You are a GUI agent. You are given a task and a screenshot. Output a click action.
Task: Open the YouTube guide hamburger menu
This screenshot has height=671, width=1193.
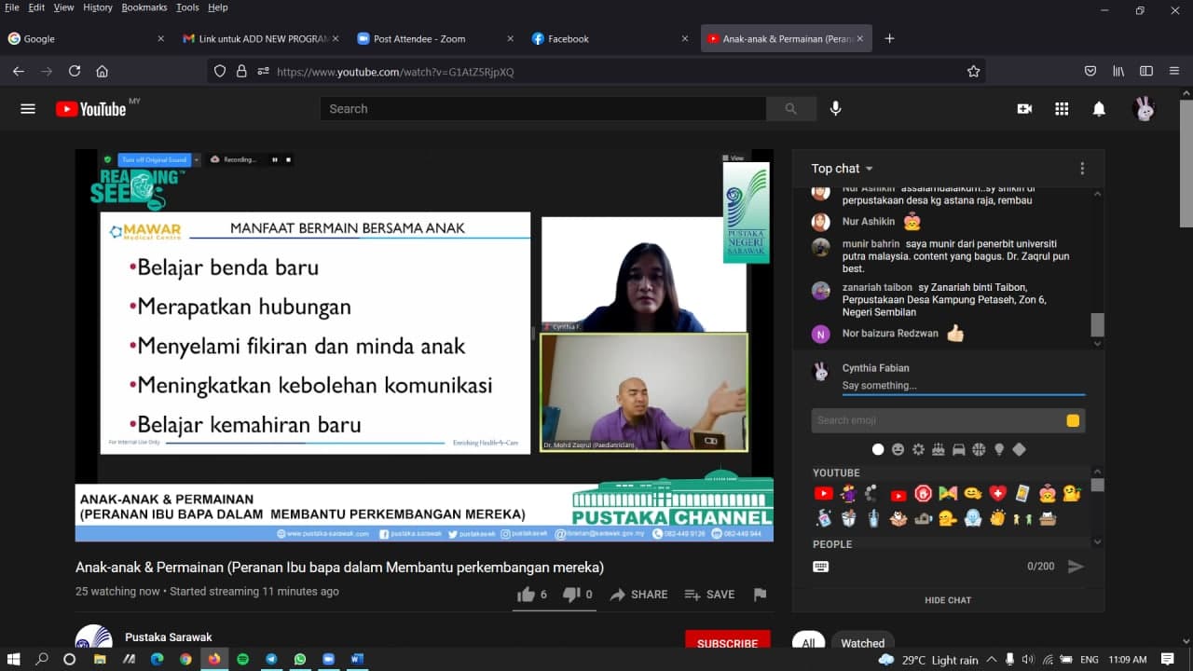(28, 109)
